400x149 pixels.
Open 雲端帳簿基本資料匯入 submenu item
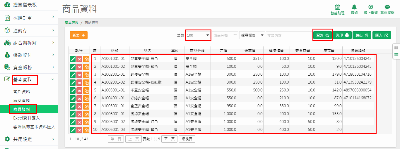pyautogui.click(x=34, y=127)
